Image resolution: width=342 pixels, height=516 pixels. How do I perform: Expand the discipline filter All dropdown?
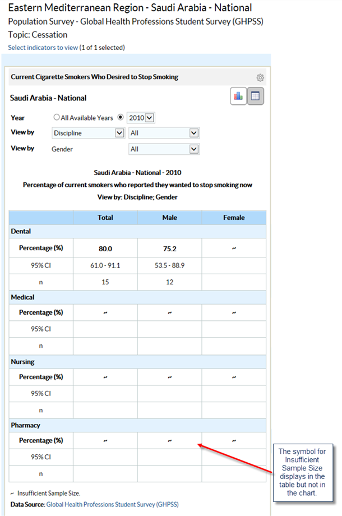tap(164, 133)
